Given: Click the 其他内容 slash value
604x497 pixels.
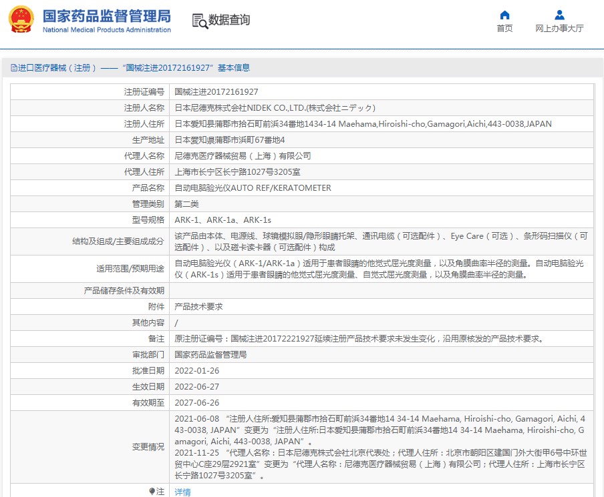Looking at the screenshot, I should click(x=176, y=323).
